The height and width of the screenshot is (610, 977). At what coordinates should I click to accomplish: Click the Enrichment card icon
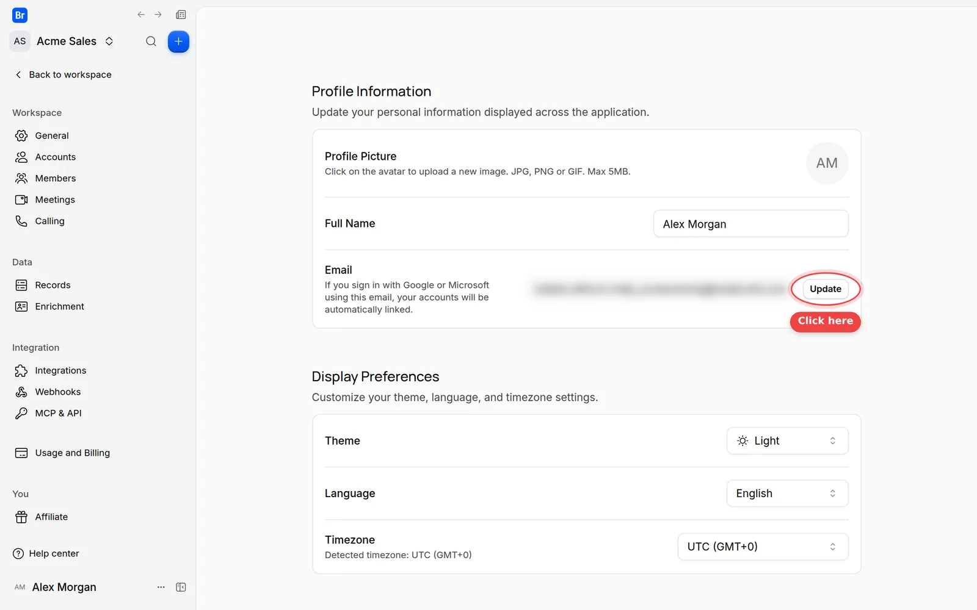[21, 306]
